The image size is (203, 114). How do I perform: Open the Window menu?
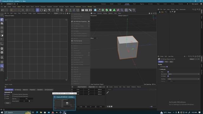click(90, 7)
